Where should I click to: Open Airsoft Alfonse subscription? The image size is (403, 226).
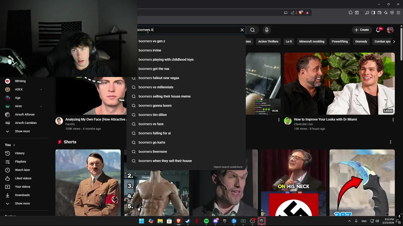click(x=24, y=115)
